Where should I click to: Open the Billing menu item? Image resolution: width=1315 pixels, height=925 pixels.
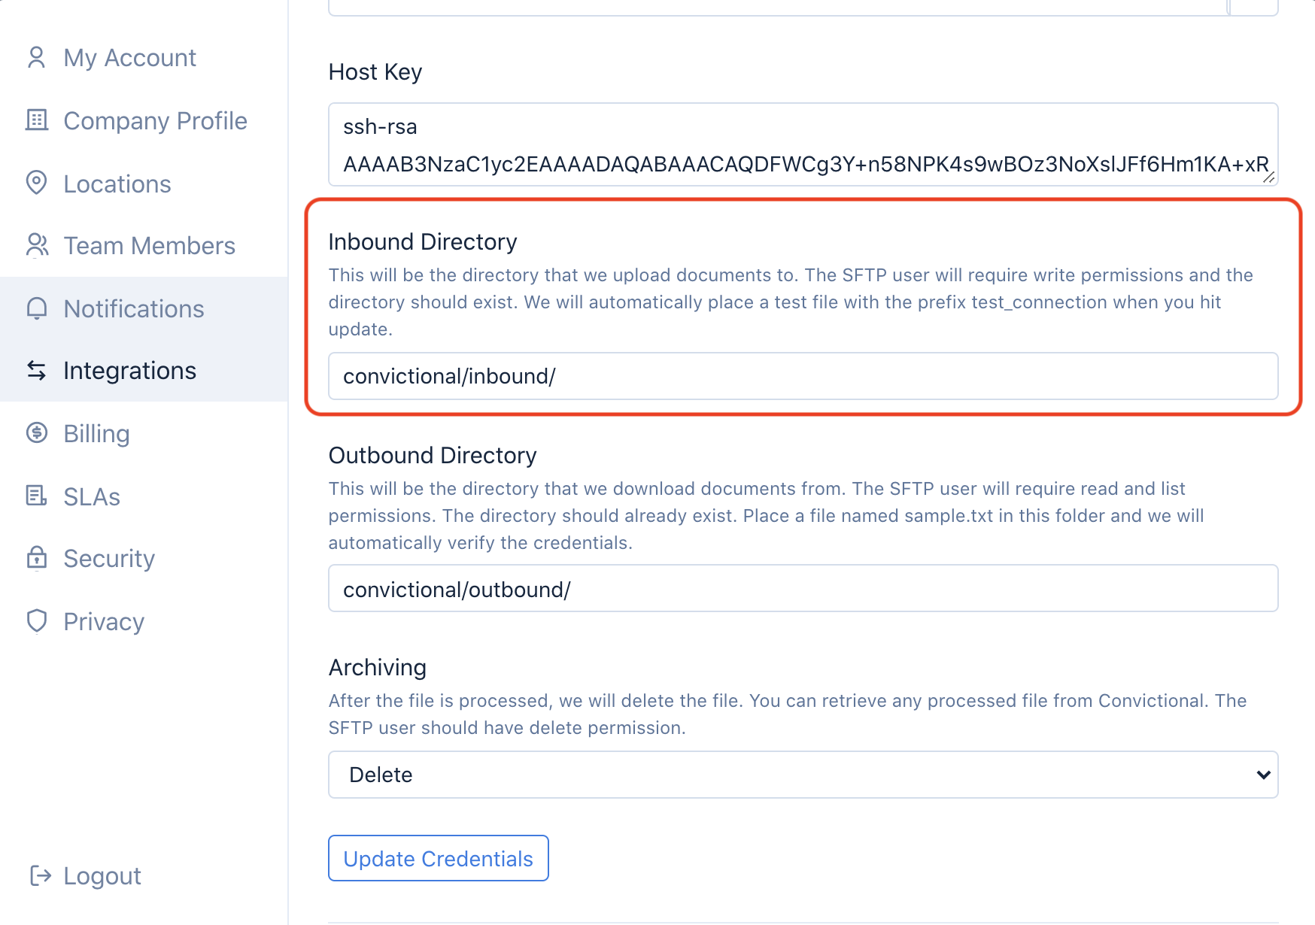tap(96, 434)
